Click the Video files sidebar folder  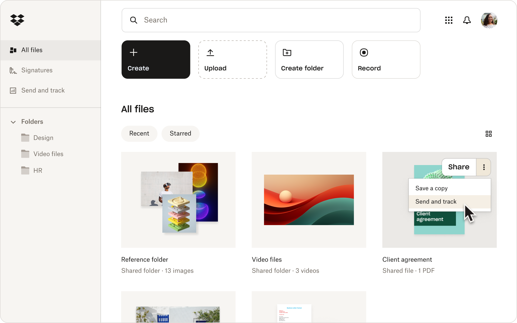click(48, 154)
